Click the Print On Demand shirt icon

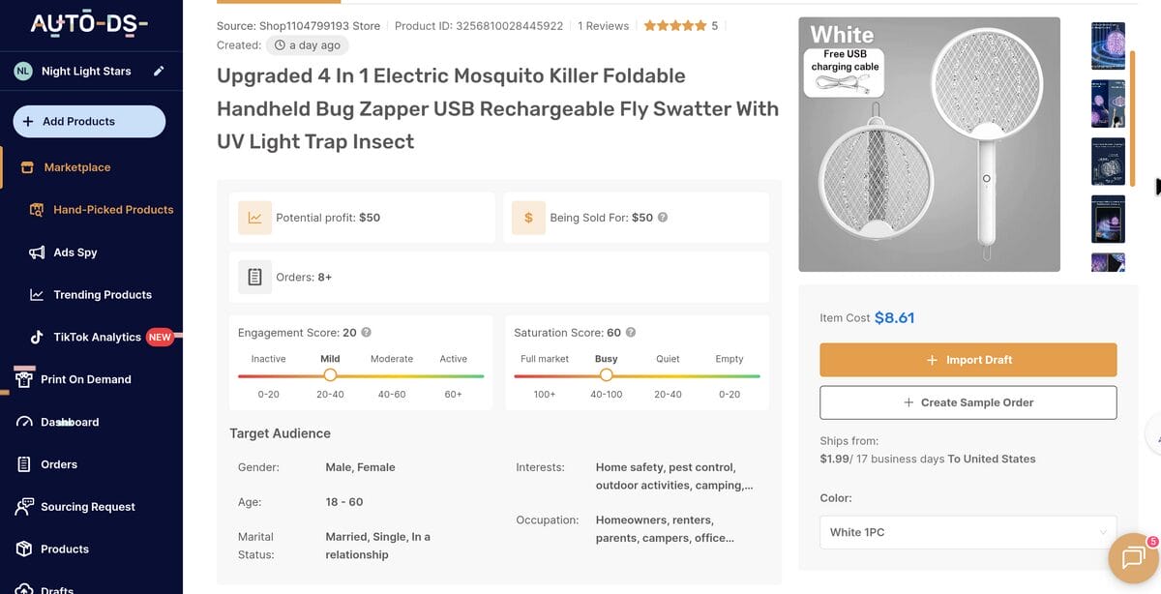coord(25,379)
